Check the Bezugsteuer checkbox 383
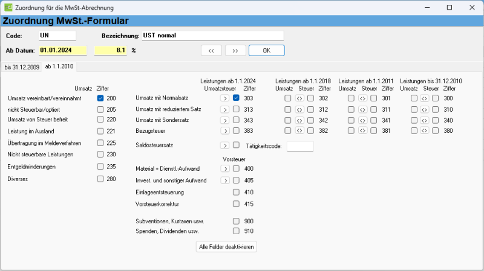484x271 pixels. pos(236,130)
